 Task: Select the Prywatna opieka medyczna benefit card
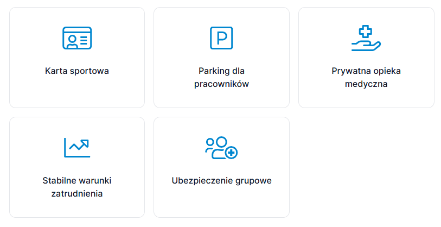click(x=366, y=98)
